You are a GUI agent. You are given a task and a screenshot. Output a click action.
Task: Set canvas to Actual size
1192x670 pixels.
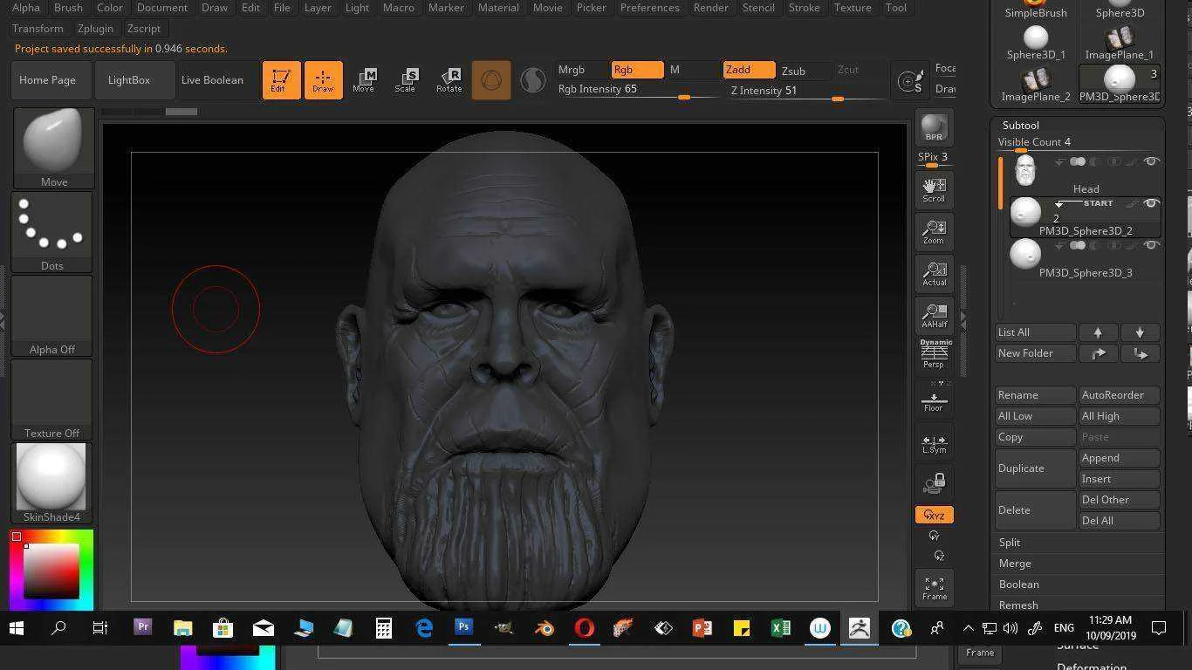[934, 274]
